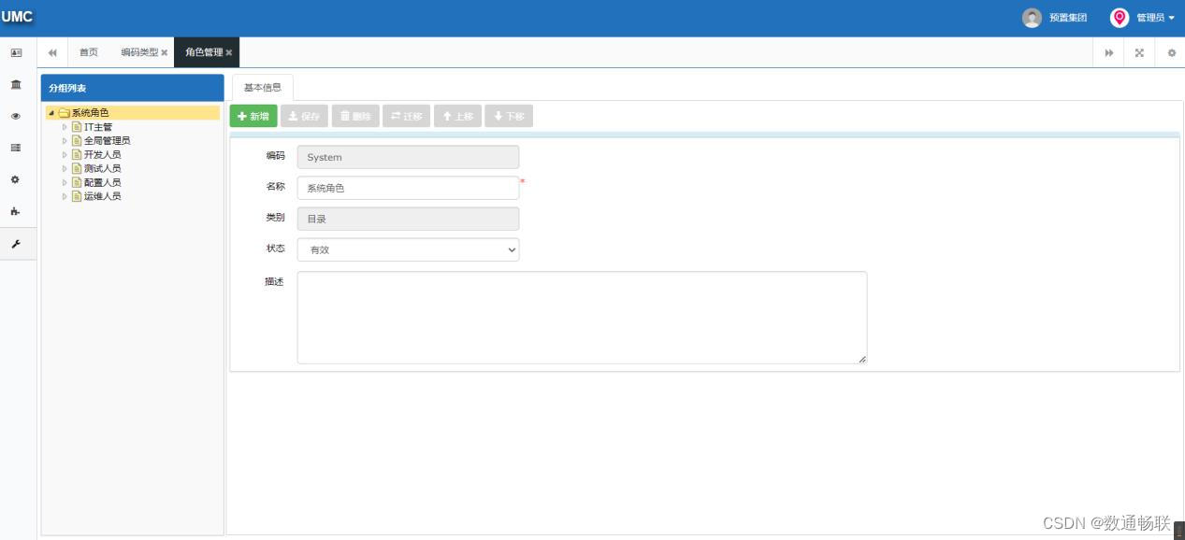Open the gear sidebar icon

(x=16, y=179)
